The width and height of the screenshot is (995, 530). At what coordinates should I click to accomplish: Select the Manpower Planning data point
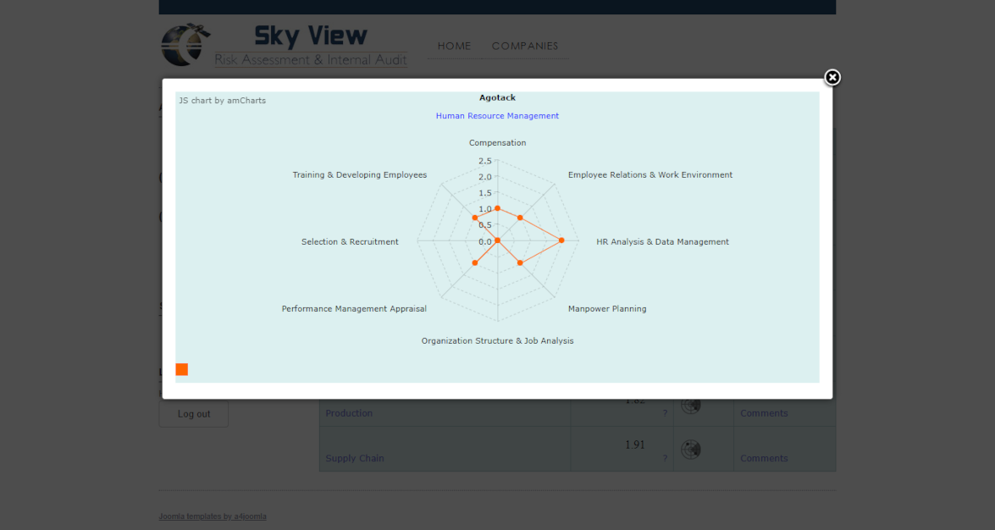pyautogui.click(x=520, y=263)
